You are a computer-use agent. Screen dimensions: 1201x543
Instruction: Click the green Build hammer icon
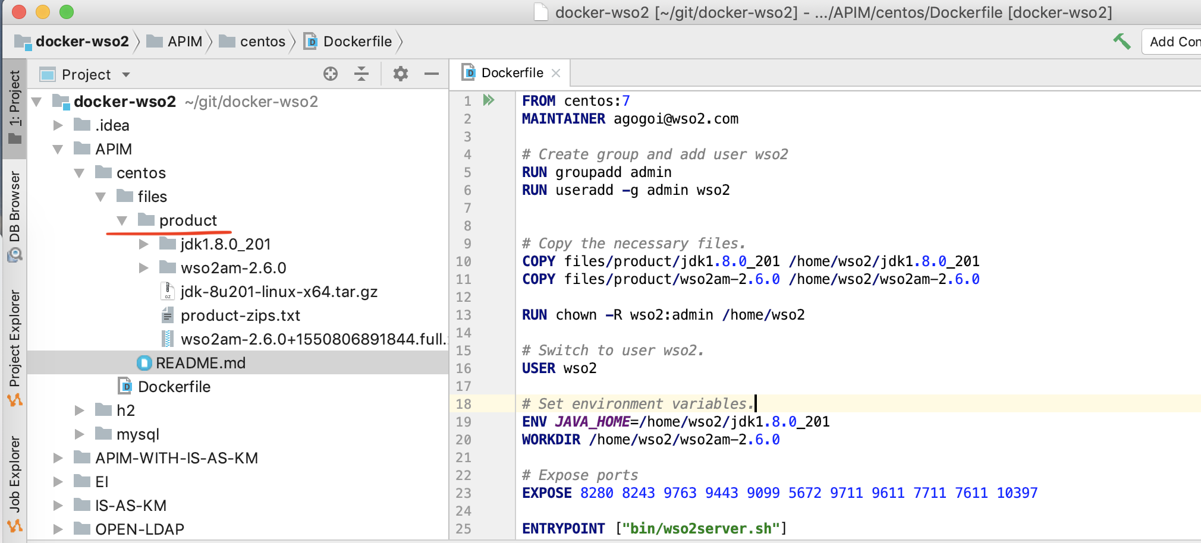(x=1121, y=42)
